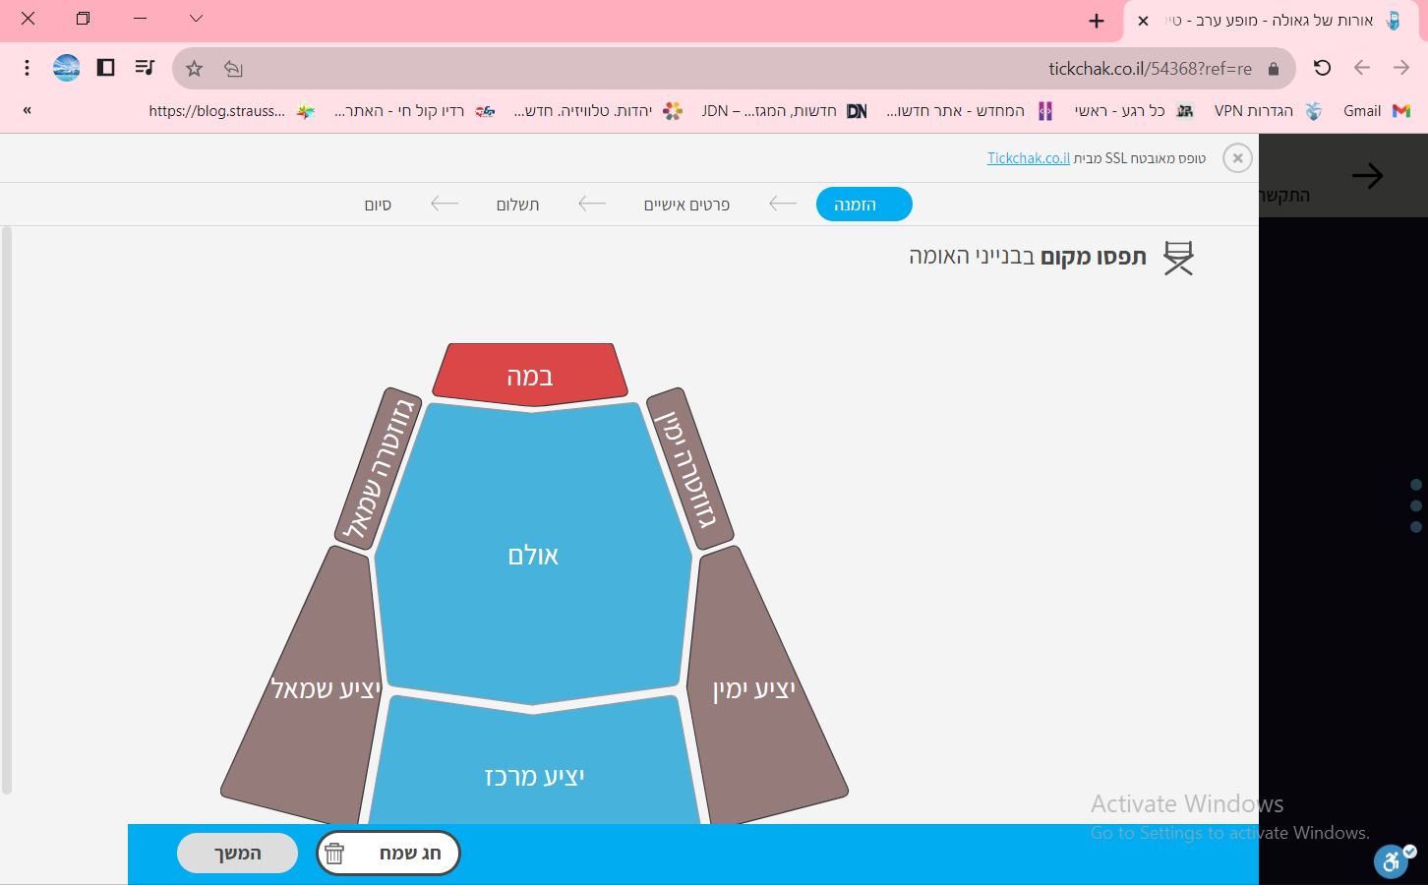
Task: Close the SSL secure form notice
Action: (x=1237, y=157)
